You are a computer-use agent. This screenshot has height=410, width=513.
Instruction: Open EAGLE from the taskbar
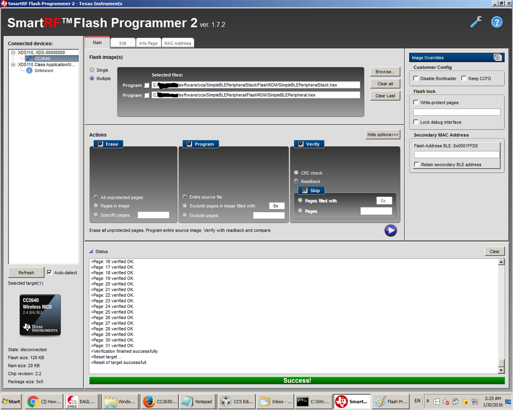click(82, 402)
